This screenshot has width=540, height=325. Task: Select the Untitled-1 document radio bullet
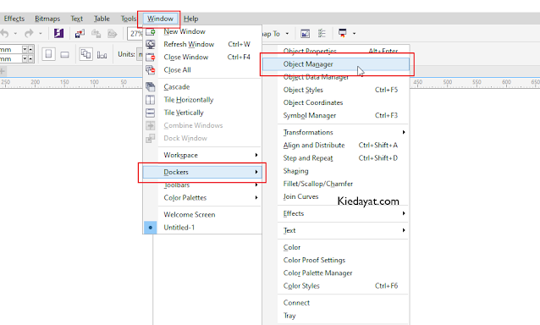pos(151,228)
